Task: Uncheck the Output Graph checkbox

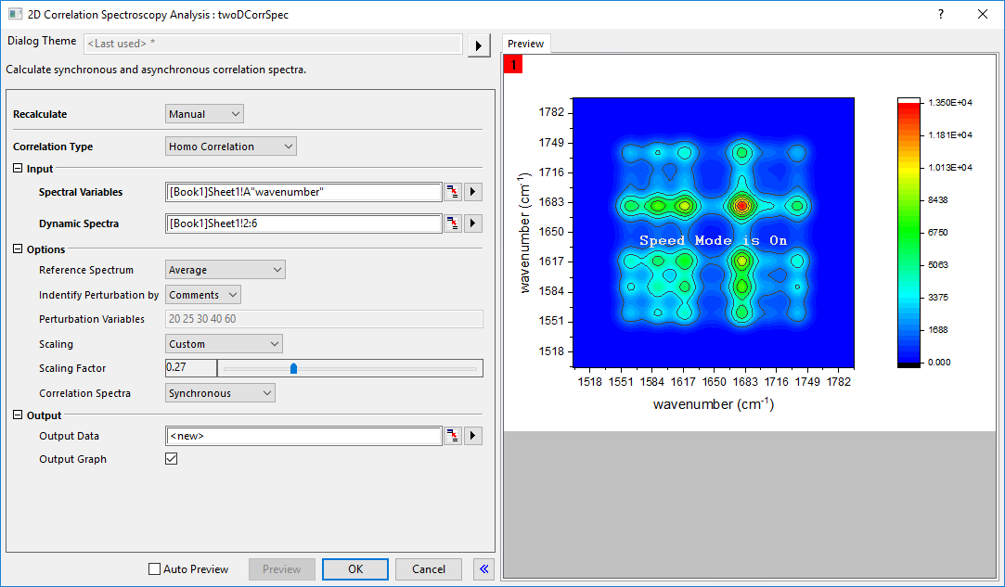Action: tap(171, 459)
